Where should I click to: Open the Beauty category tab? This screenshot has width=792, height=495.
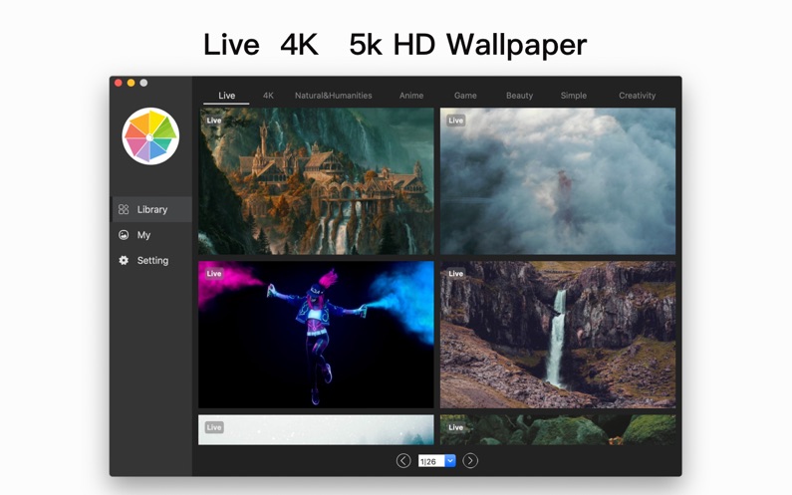point(519,96)
